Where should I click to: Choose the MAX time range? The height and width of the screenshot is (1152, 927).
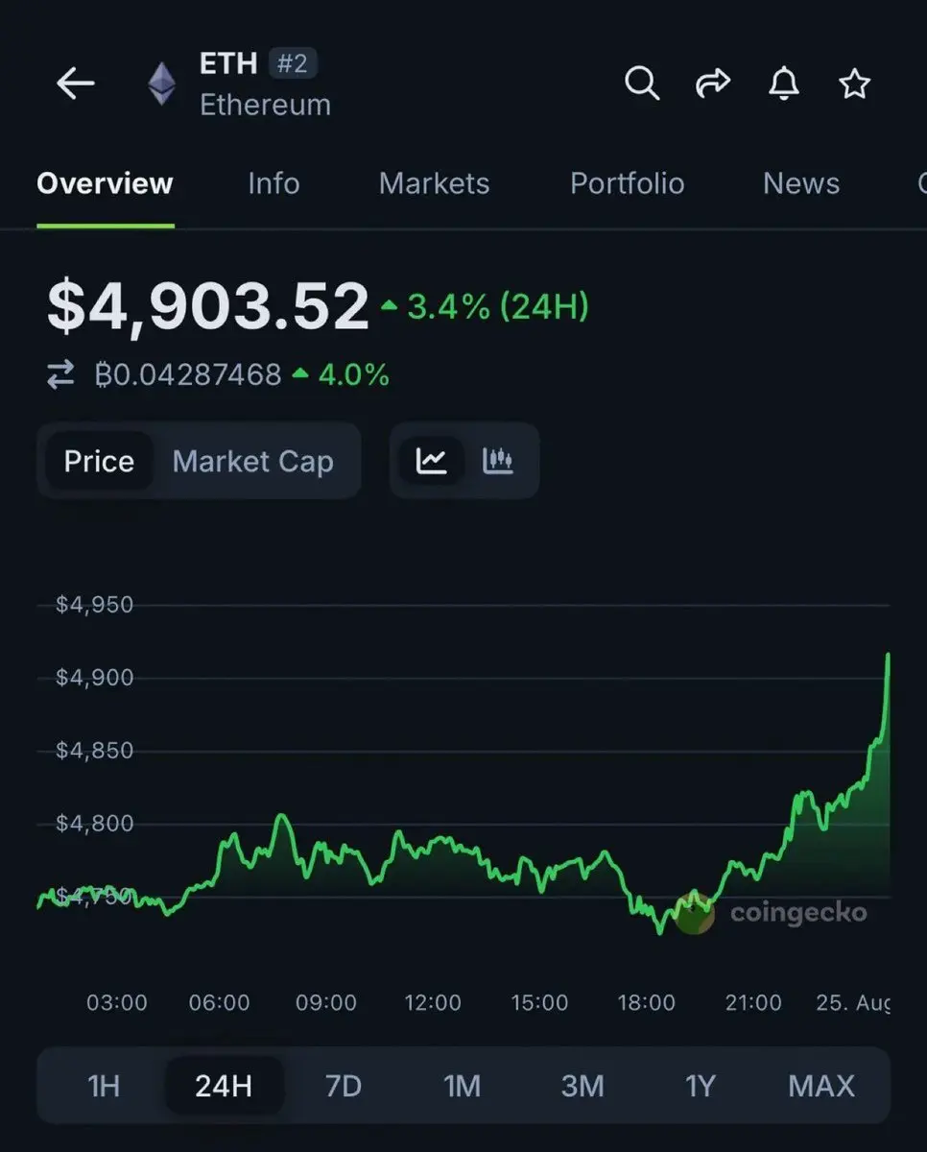click(821, 1086)
